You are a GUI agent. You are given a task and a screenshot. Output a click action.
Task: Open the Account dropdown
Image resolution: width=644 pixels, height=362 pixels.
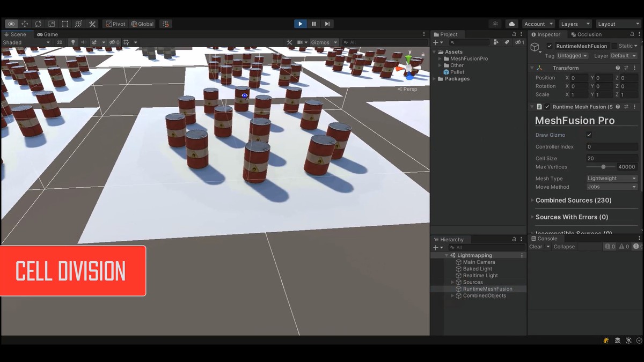(538, 24)
